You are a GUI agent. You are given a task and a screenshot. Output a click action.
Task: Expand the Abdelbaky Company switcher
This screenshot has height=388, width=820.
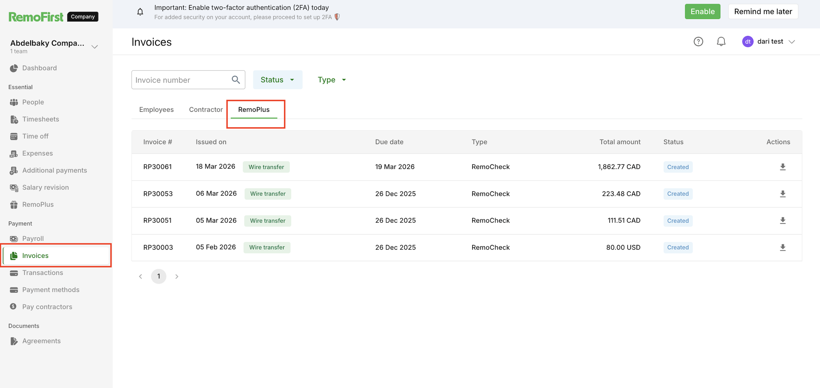click(x=95, y=47)
